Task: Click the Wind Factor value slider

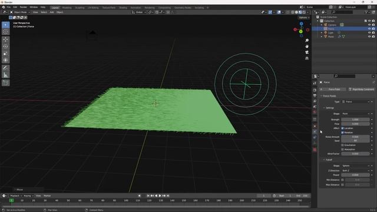Action: click(x=356, y=154)
